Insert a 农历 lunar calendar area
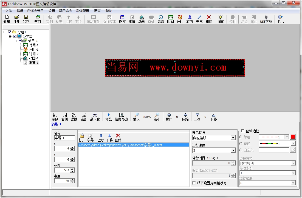Screen dimensions: 302x198 [189, 19]
